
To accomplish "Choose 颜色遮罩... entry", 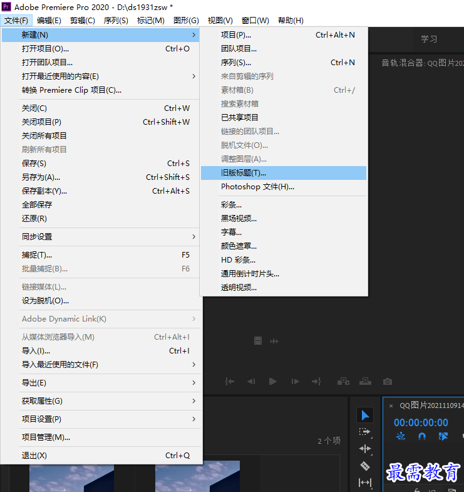I will pos(284,246).
